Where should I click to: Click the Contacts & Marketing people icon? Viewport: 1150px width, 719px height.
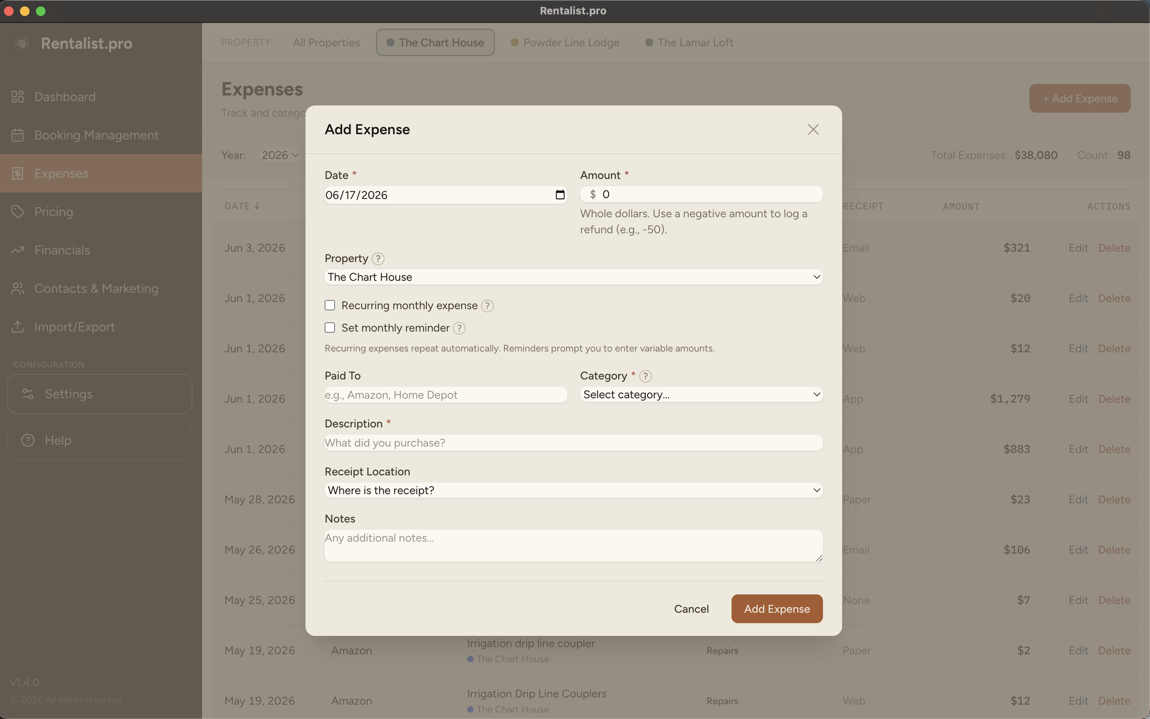(x=18, y=289)
